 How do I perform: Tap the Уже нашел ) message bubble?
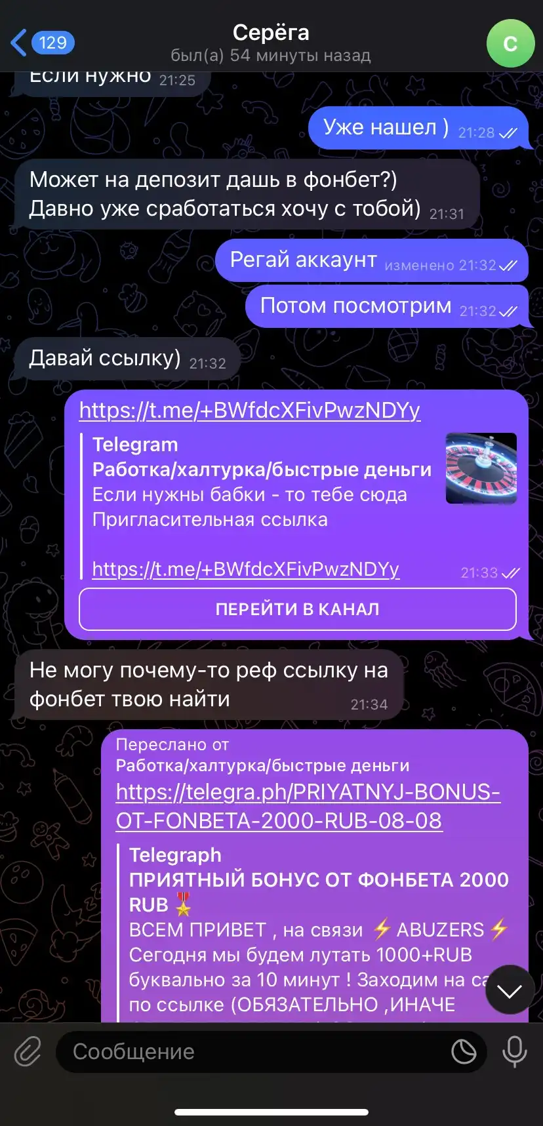pos(418,128)
